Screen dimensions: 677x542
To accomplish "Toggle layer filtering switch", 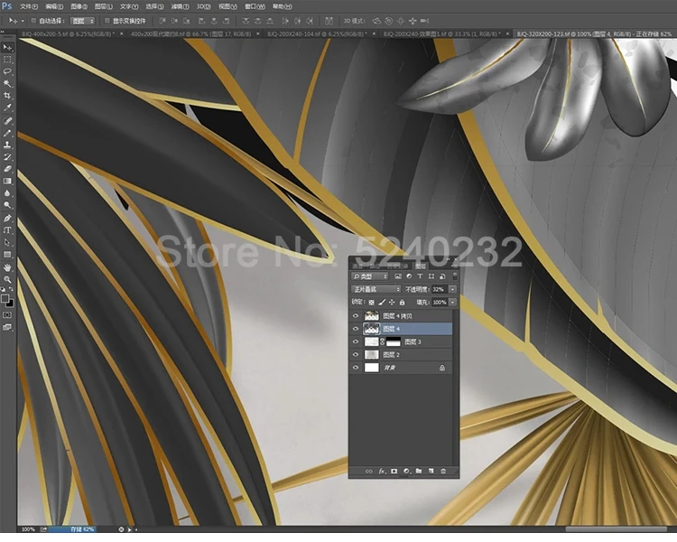I will coord(455,276).
